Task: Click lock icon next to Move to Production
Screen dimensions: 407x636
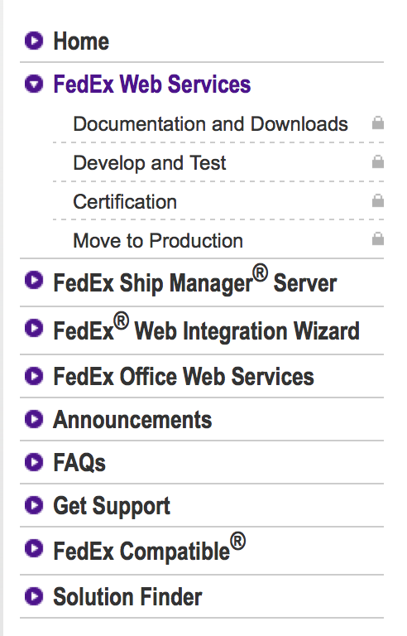Action: coord(378,238)
